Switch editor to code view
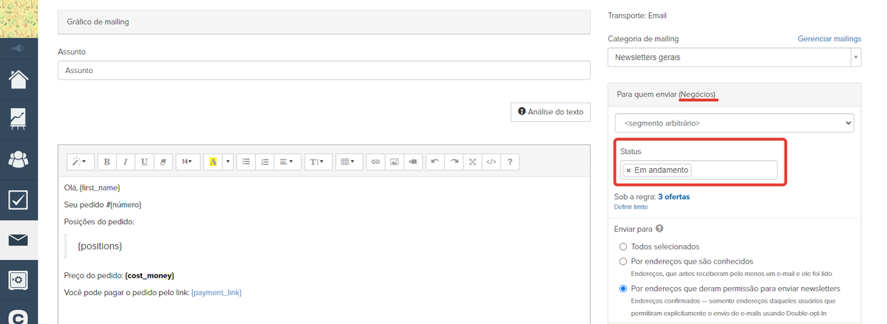Screen dimensions: 887x324 pos(491,161)
